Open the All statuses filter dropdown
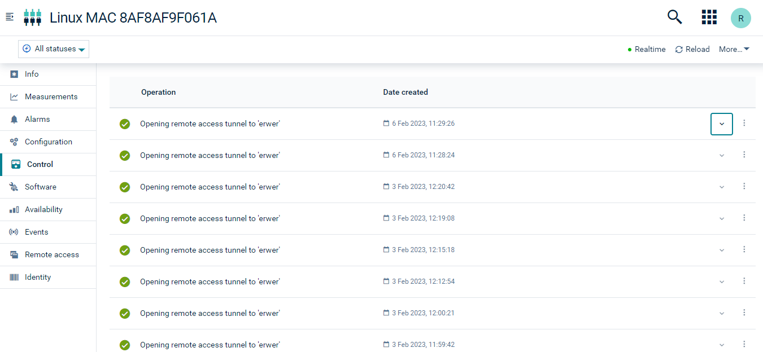The height and width of the screenshot is (352, 763). pos(53,49)
